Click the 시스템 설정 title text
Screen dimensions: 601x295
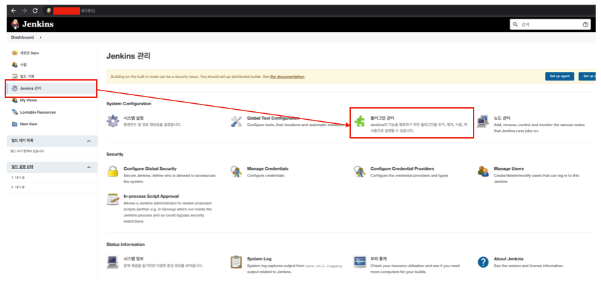point(133,119)
